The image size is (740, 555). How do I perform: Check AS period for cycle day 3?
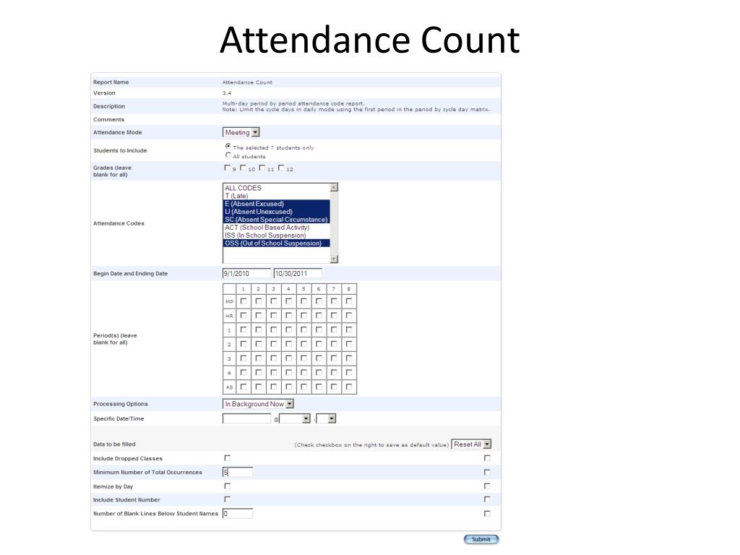(274, 387)
